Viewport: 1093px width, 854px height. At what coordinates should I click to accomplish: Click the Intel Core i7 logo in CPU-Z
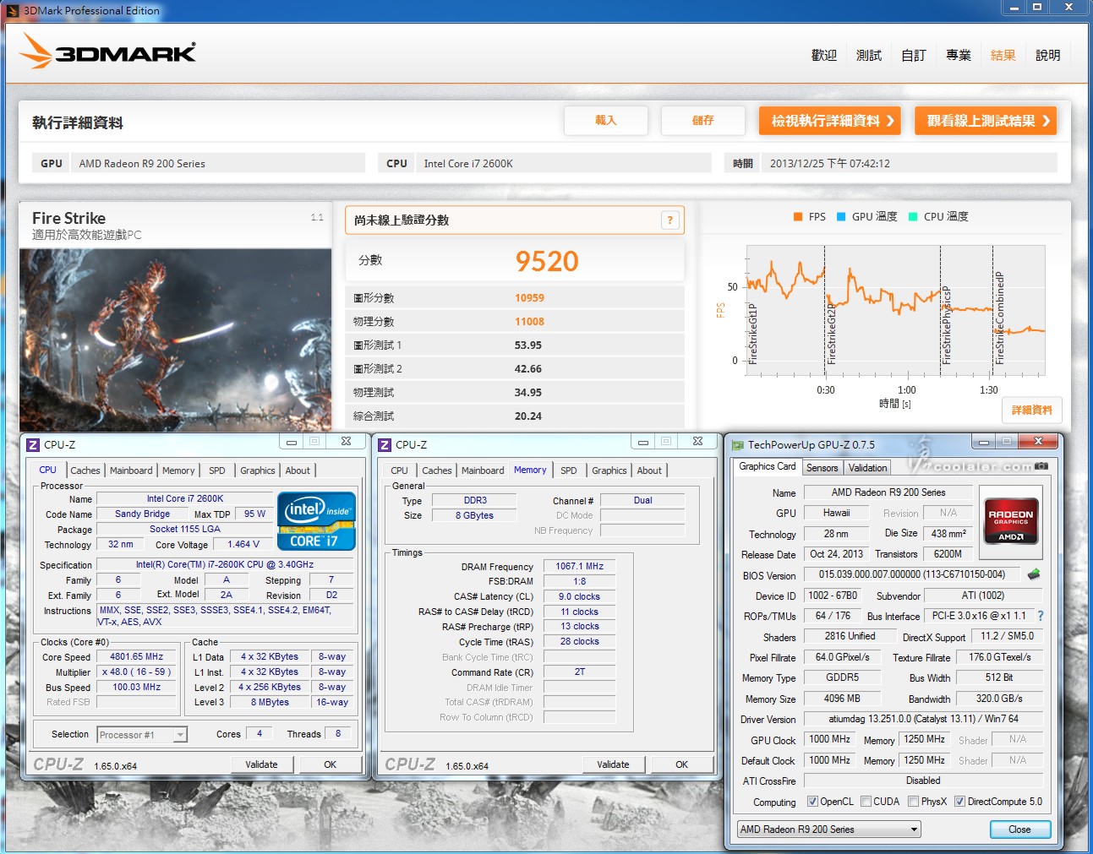click(317, 520)
